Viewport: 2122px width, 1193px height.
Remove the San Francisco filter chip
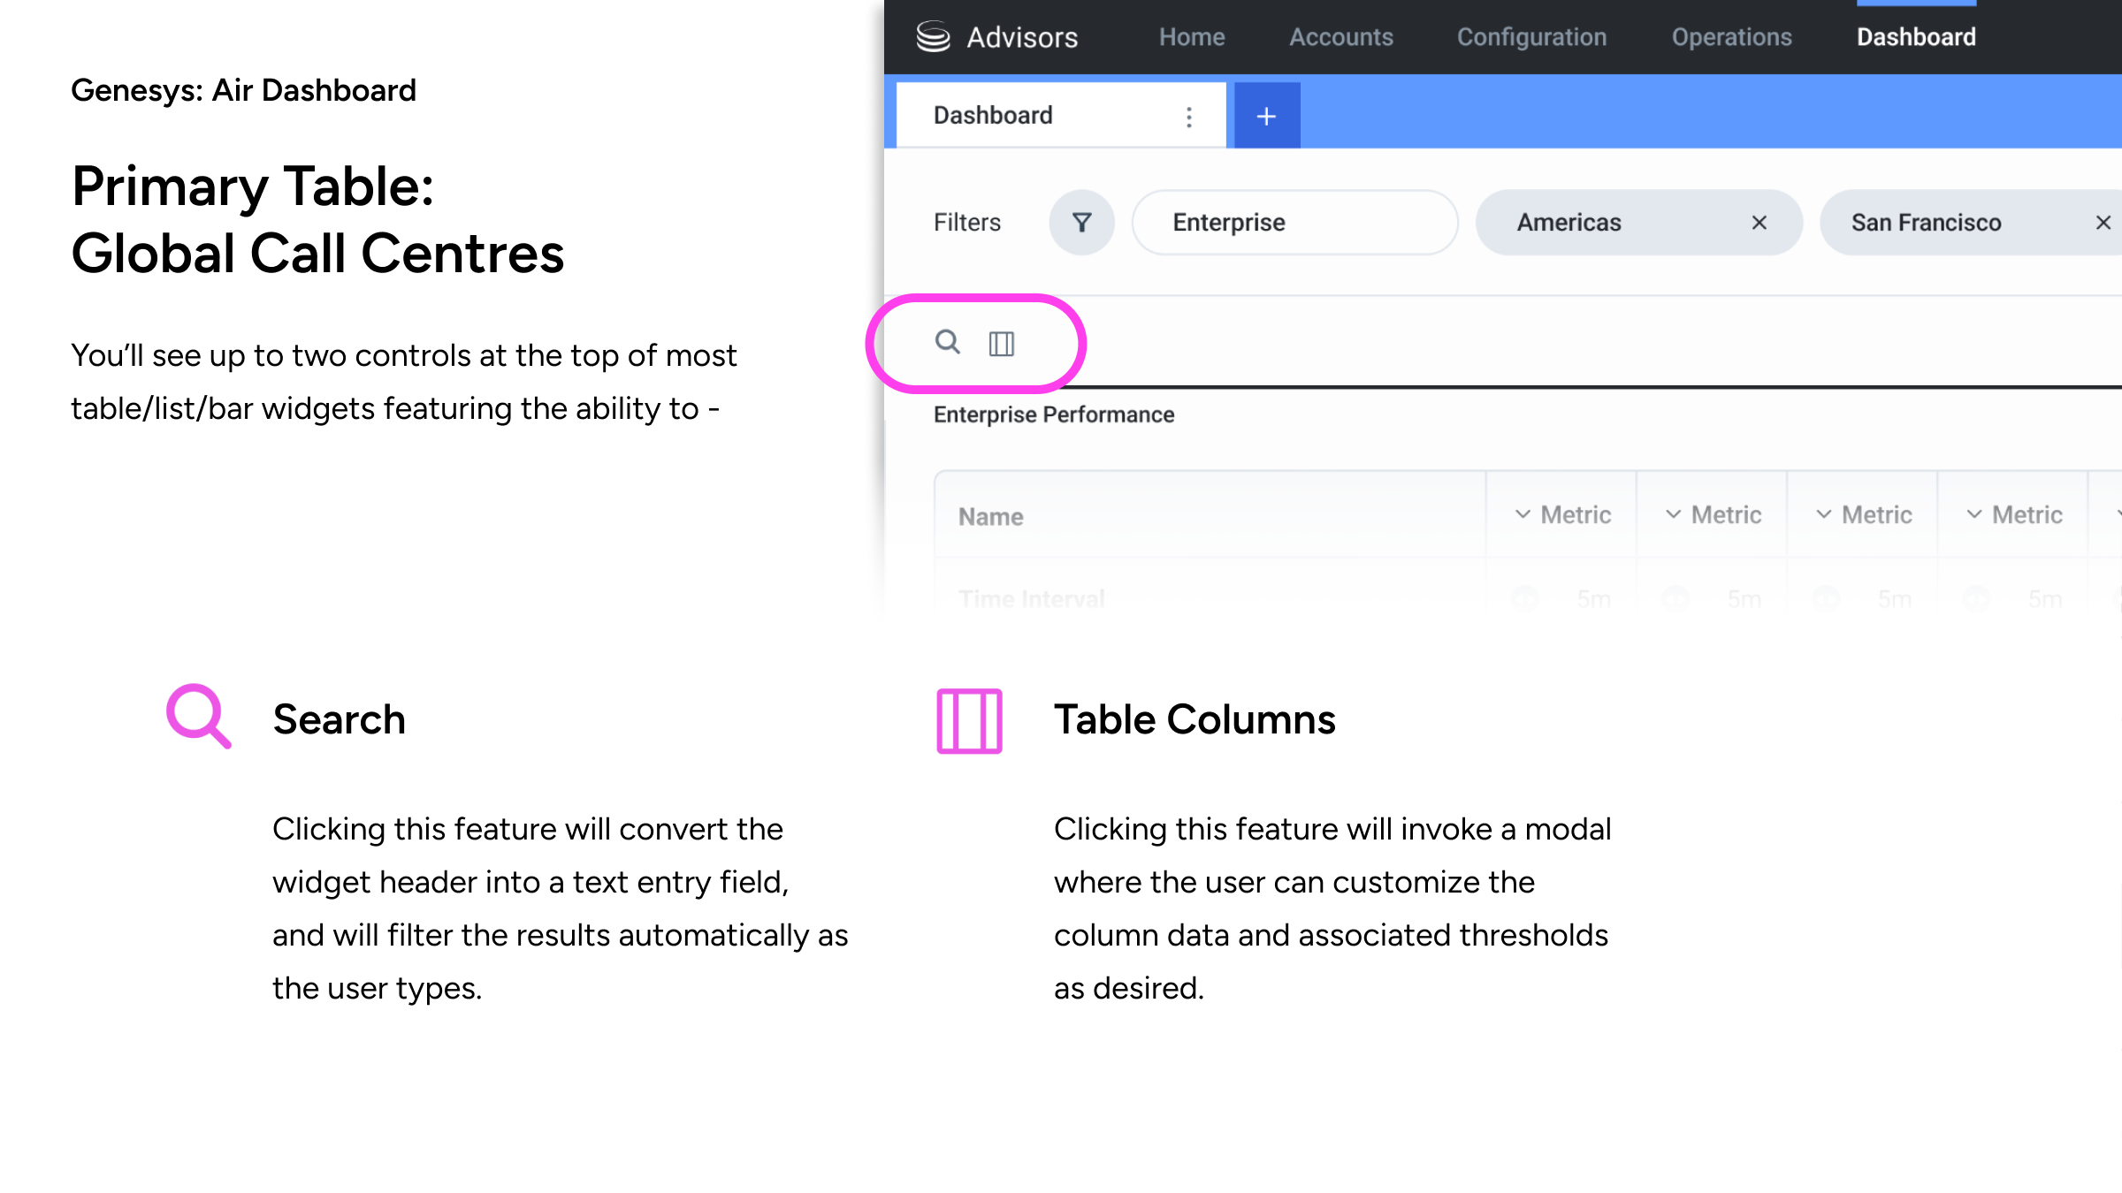click(x=2103, y=223)
